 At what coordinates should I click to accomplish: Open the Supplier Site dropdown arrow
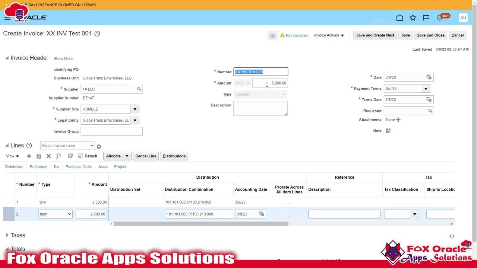point(135,109)
